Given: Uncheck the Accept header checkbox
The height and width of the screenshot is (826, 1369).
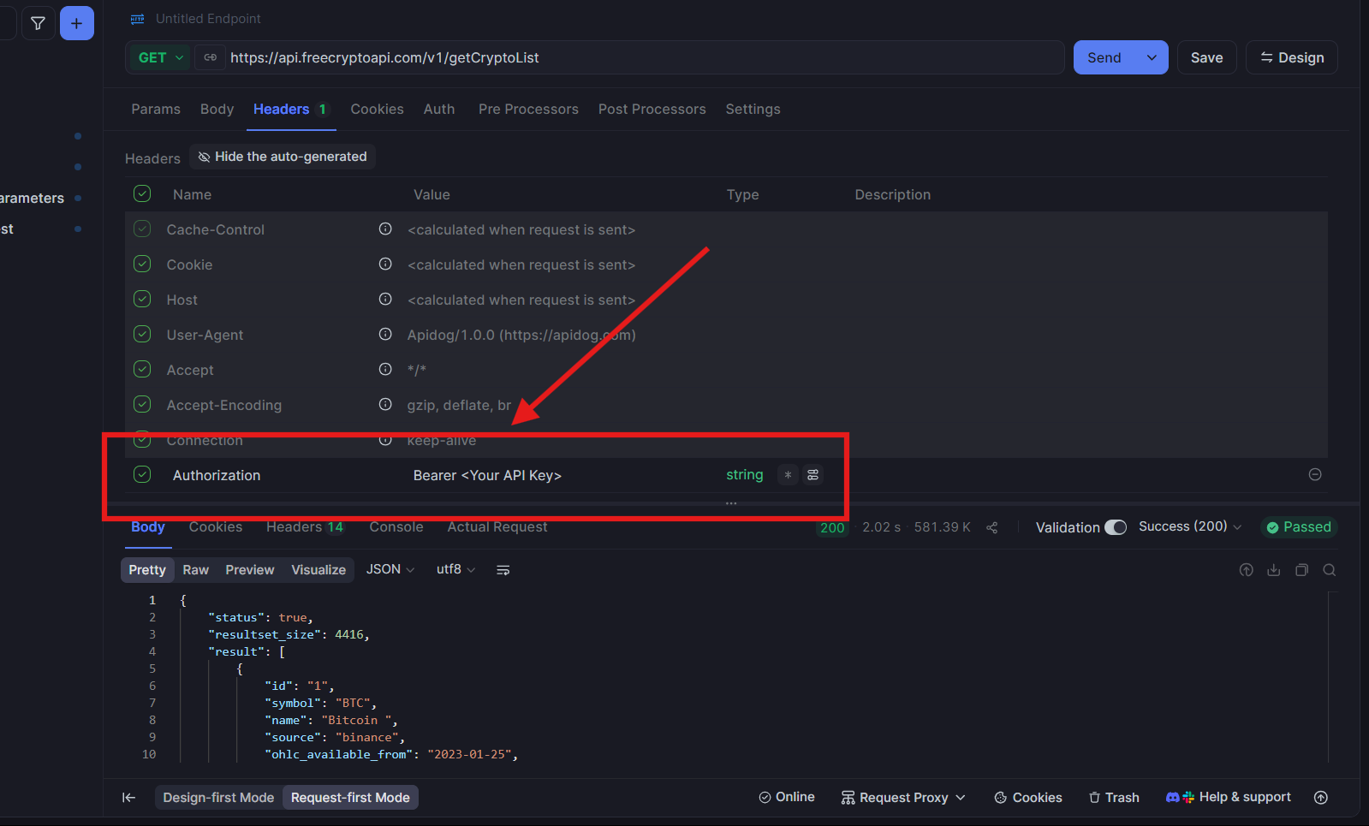Looking at the screenshot, I should coord(142,370).
